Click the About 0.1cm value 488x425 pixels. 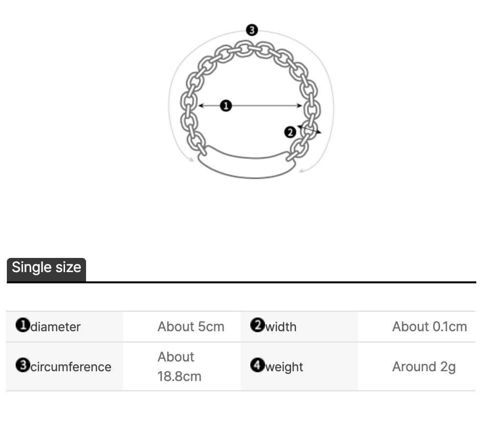(x=429, y=327)
